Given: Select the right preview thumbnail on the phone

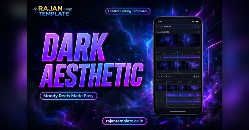Looking at the screenshot, I should coord(189,40).
